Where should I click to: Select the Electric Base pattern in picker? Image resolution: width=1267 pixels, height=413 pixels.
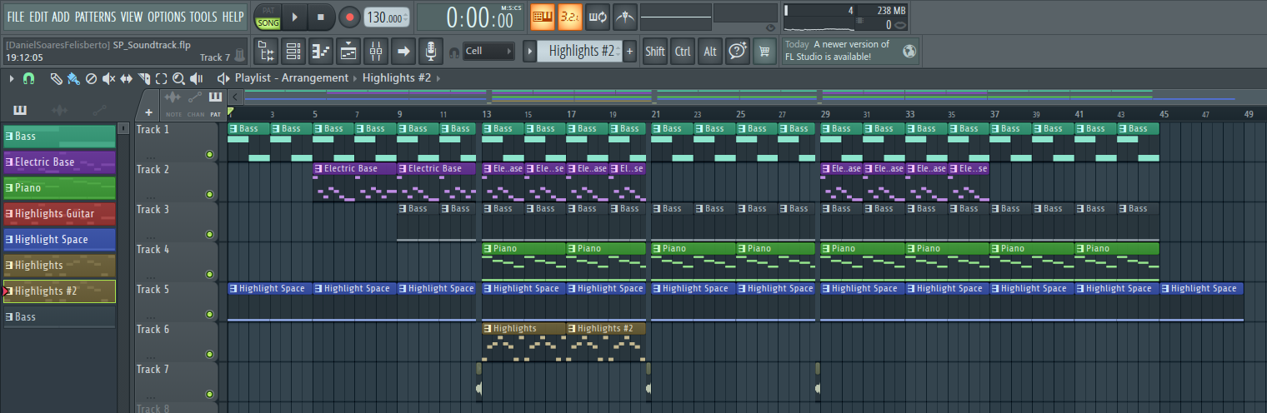click(59, 162)
